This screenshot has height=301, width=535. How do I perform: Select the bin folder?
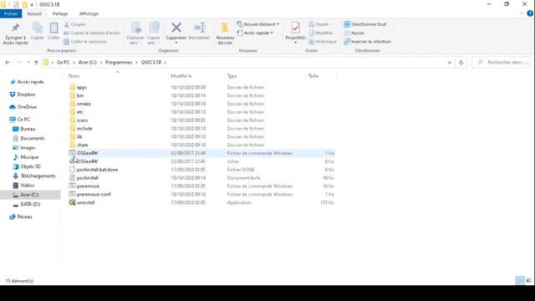[x=80, y=95]
